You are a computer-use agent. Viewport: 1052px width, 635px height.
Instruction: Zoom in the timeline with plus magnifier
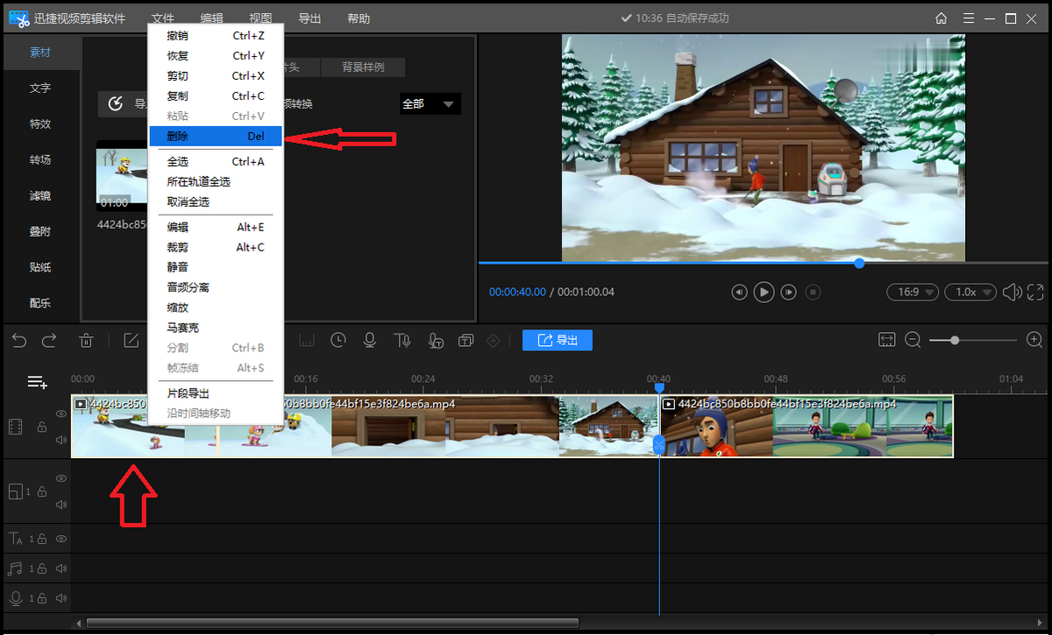(x=1034, y=340)
